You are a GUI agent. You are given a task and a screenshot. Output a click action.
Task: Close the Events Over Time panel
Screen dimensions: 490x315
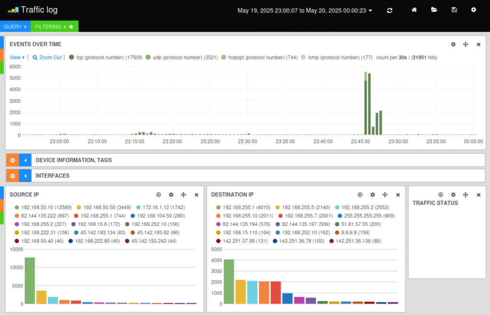pos(479,45)
